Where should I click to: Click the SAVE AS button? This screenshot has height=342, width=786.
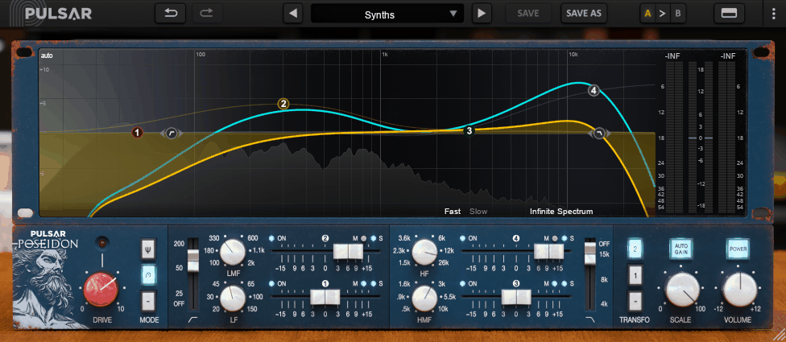click(x=584, y=14)
